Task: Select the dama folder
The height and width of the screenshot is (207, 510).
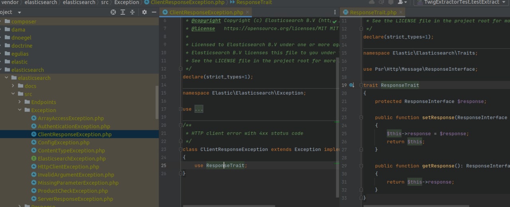Action: [x=18, y=29]
